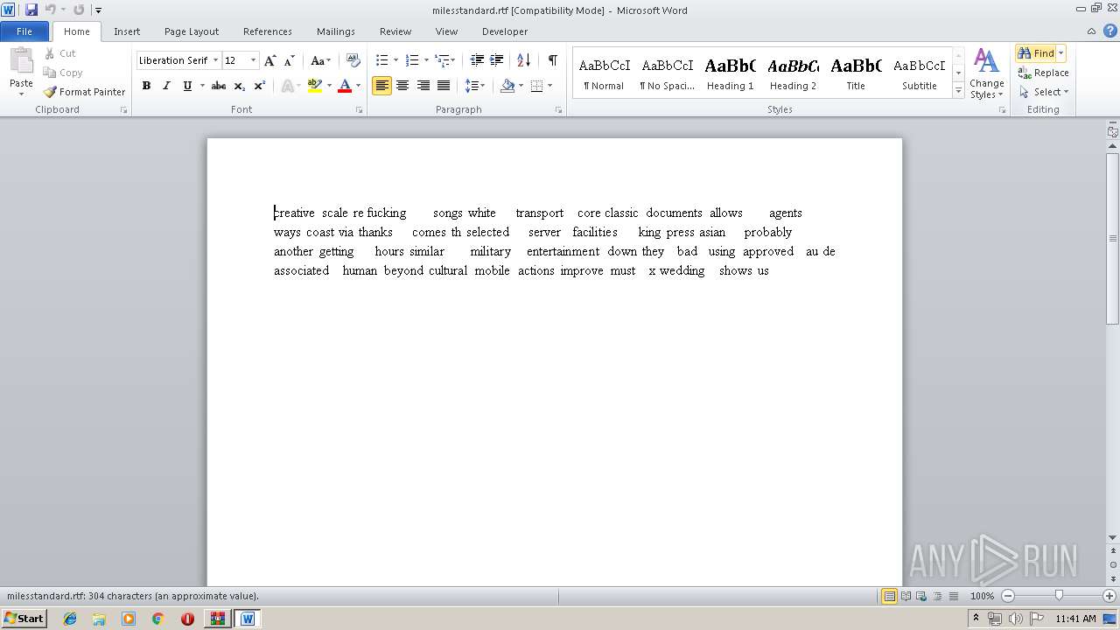The height and width of the screenshot is (630, 1120).
Task: Switch to the Mailings tab
Action: click(x=336, y=31)
